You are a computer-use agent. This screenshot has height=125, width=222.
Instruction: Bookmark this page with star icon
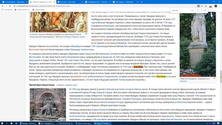206,6
